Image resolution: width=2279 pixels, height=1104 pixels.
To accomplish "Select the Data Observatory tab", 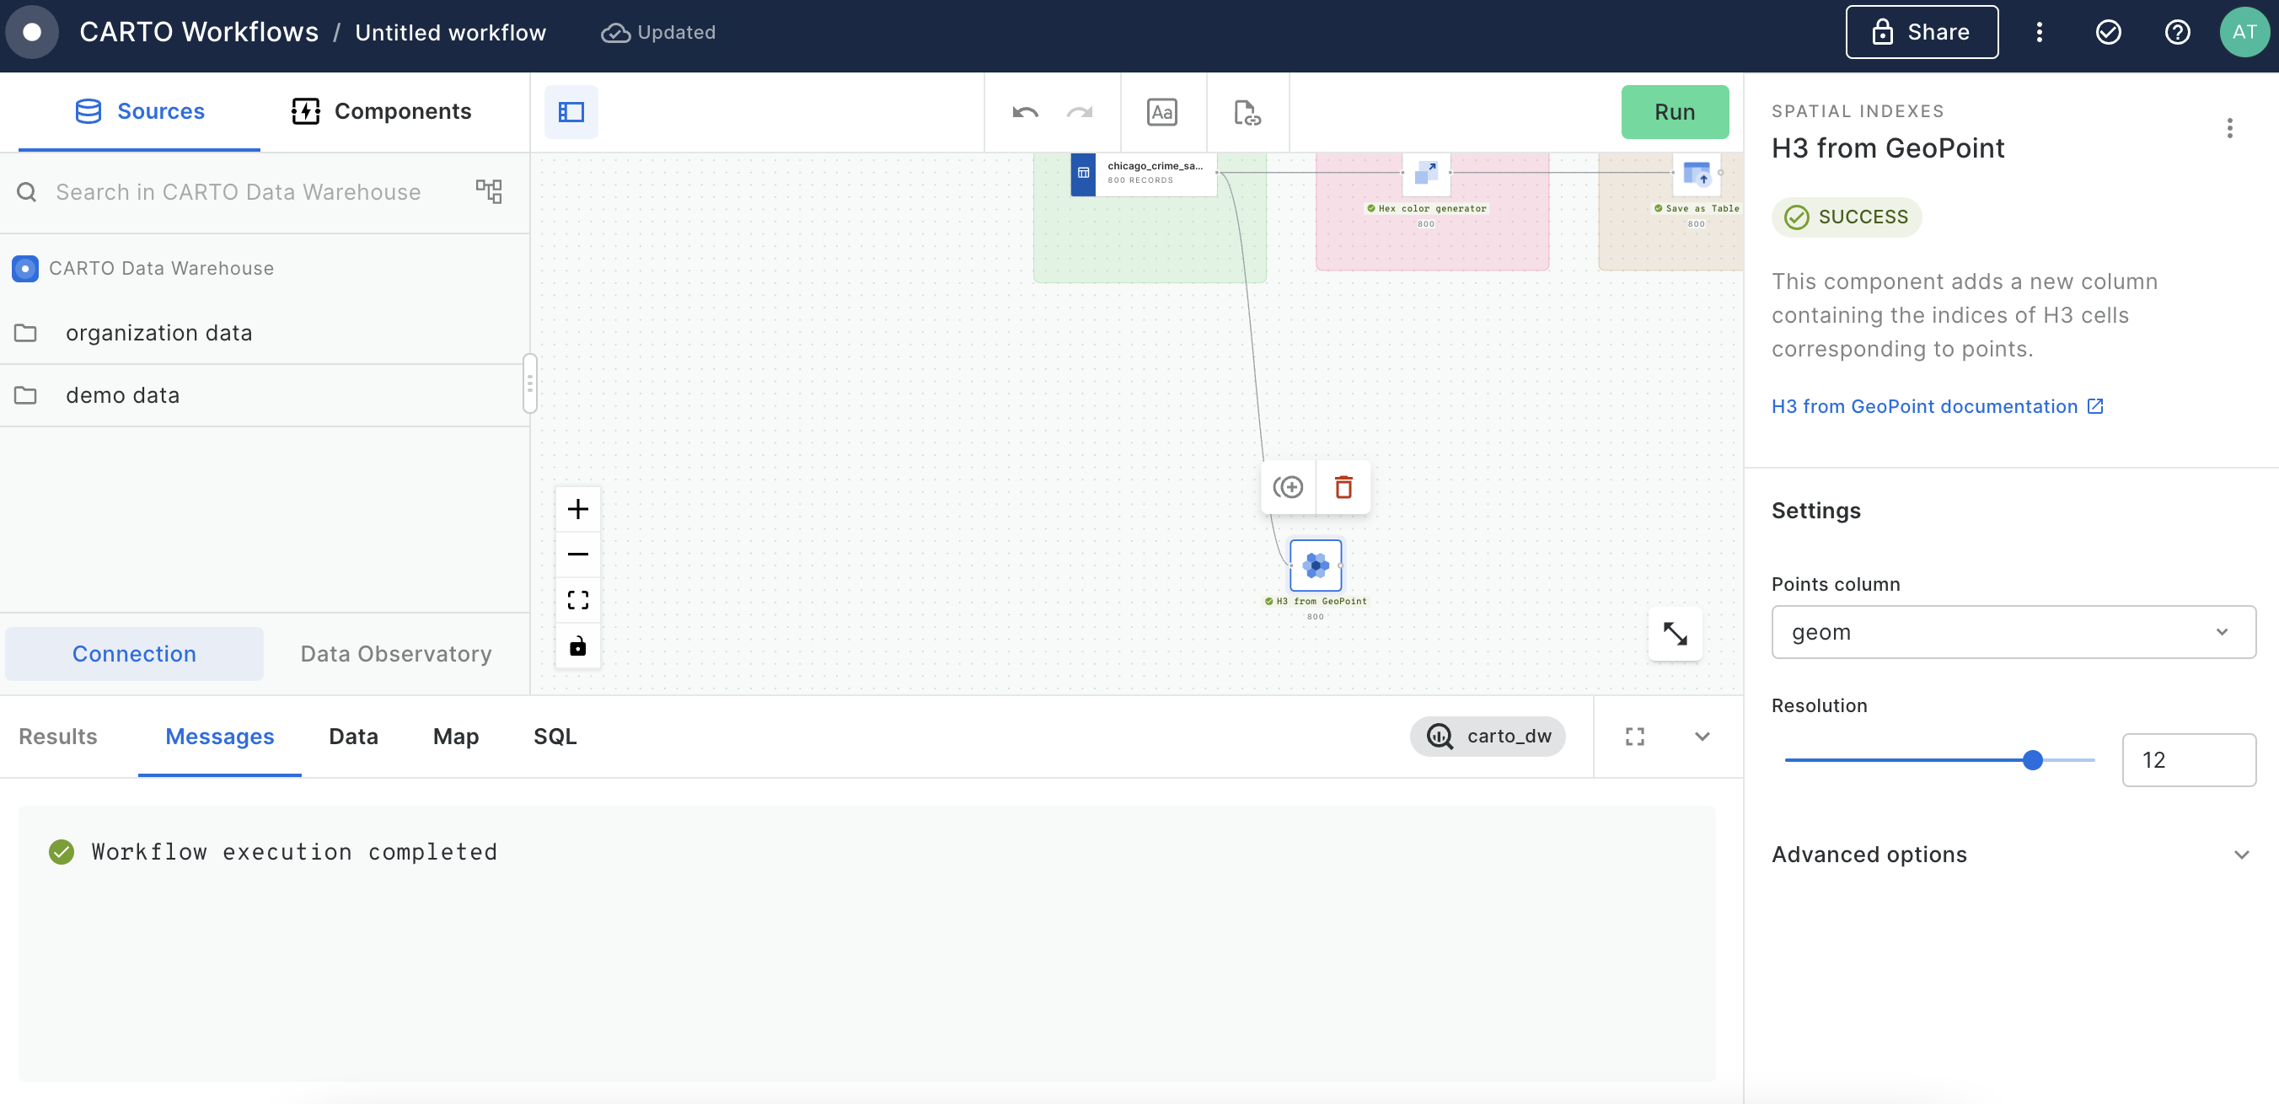I will (x=395, y=654).
